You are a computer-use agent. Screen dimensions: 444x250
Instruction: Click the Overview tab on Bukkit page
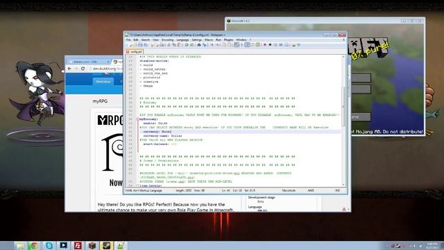(103, 82)
